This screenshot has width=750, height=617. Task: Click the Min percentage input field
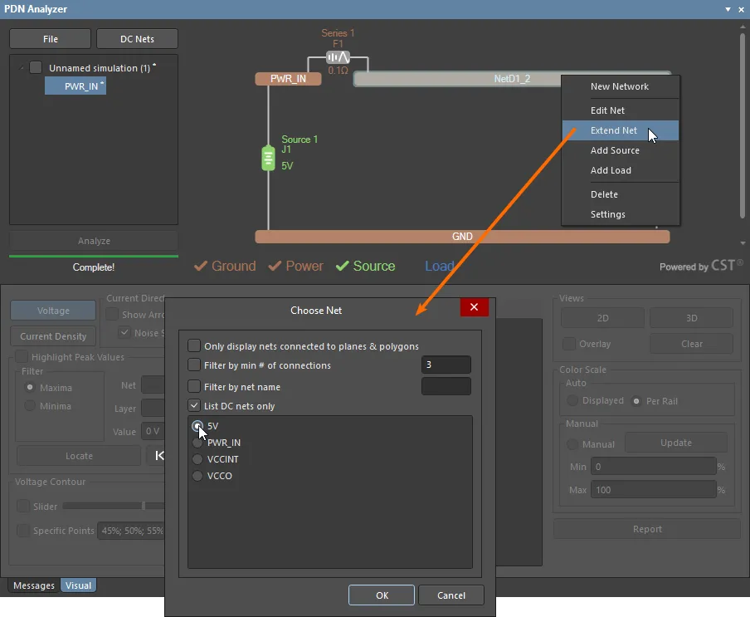tap(654, 466)
